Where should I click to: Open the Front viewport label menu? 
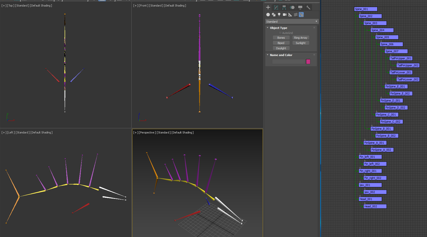[143, 6]
